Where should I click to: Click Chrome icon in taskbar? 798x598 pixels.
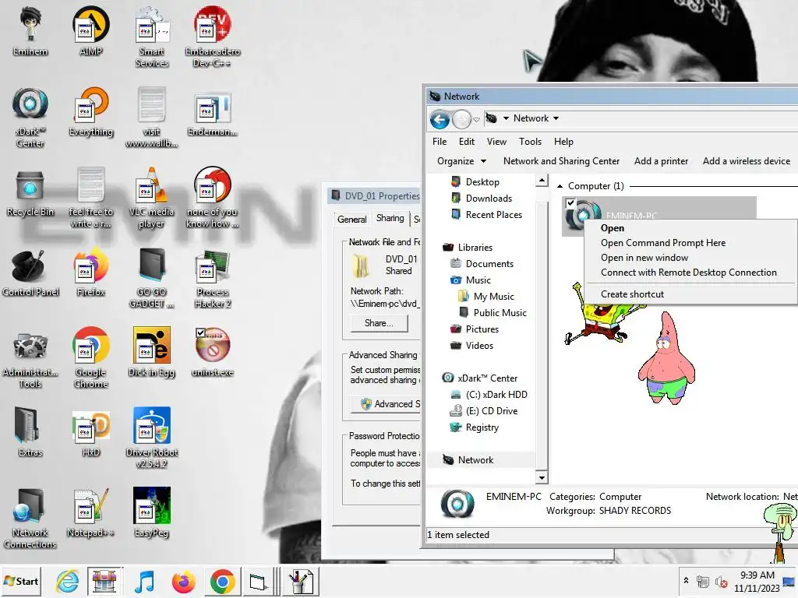coord(222,581)
